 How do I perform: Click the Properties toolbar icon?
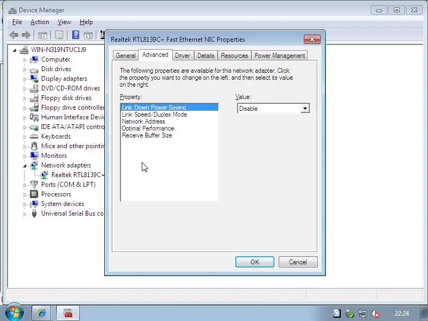[59, 35]
